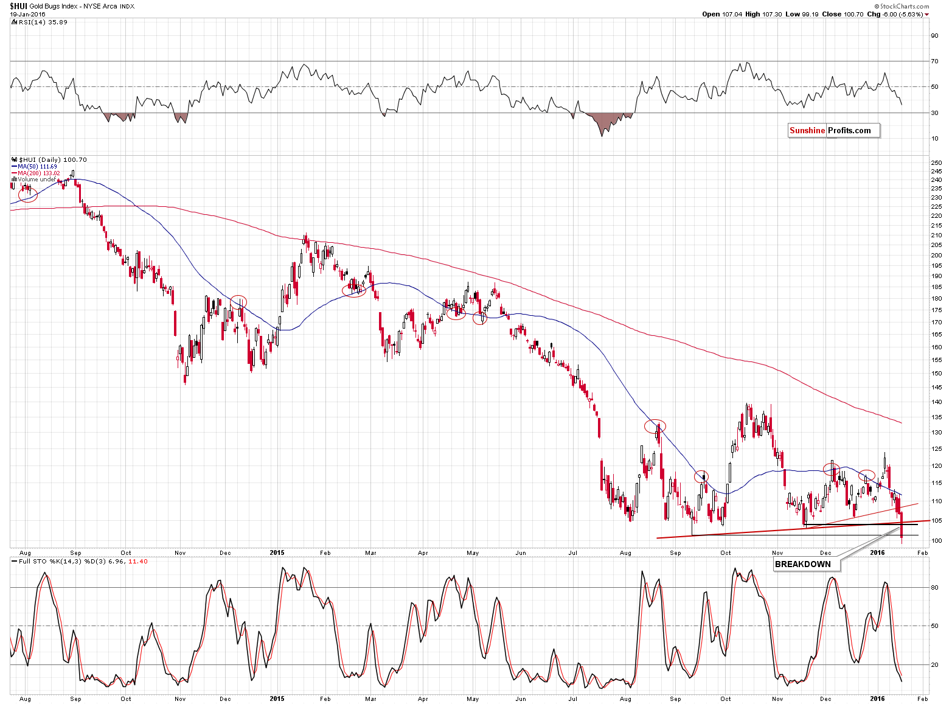Click the RSI 70 level label
Screen dimensions: 952x704
tap(935, 61)
